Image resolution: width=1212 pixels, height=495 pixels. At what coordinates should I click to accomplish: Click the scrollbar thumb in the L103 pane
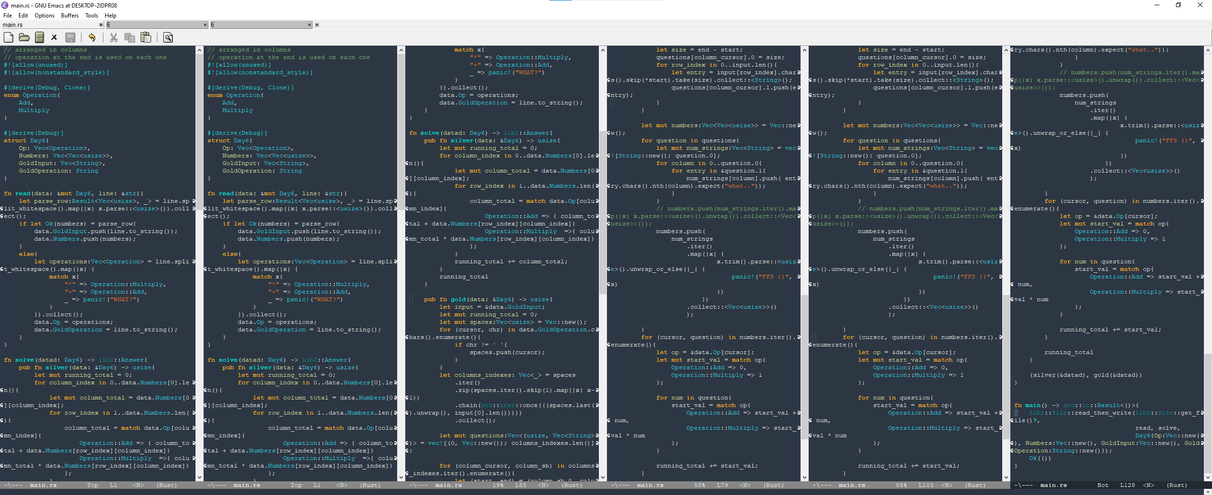[x=1006, y=367]
